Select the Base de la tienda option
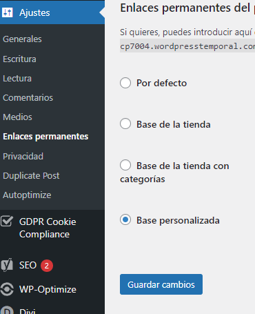The width and height of the screenshot is (255, 314). [x=125, y=124]
